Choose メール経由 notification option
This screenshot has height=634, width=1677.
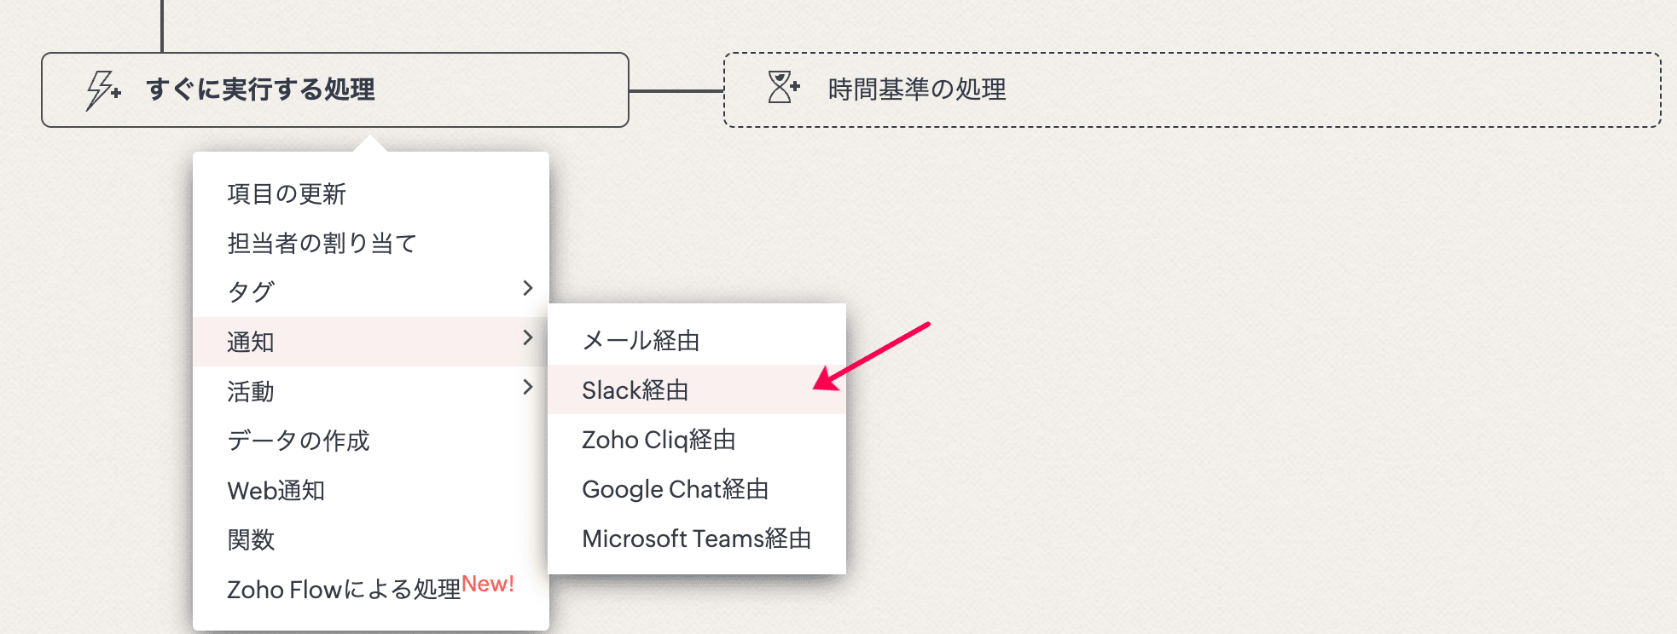pos(641,341)
